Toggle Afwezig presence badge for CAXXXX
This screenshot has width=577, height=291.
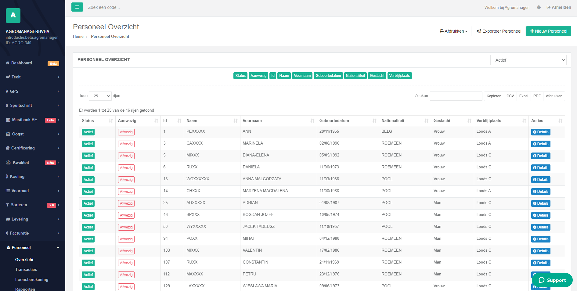126,144
